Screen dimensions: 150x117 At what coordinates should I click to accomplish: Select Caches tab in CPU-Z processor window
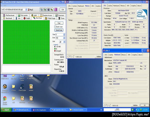(x=110, y=6)
